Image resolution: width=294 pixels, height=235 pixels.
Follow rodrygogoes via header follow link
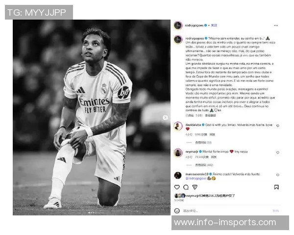pyautogui.click(x=214, y=25)
